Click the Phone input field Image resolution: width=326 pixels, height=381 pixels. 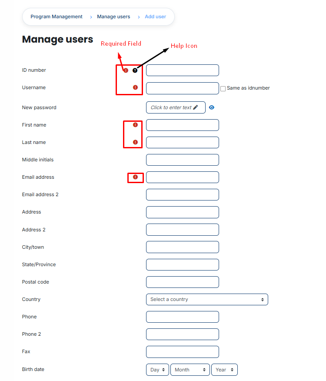183,317
